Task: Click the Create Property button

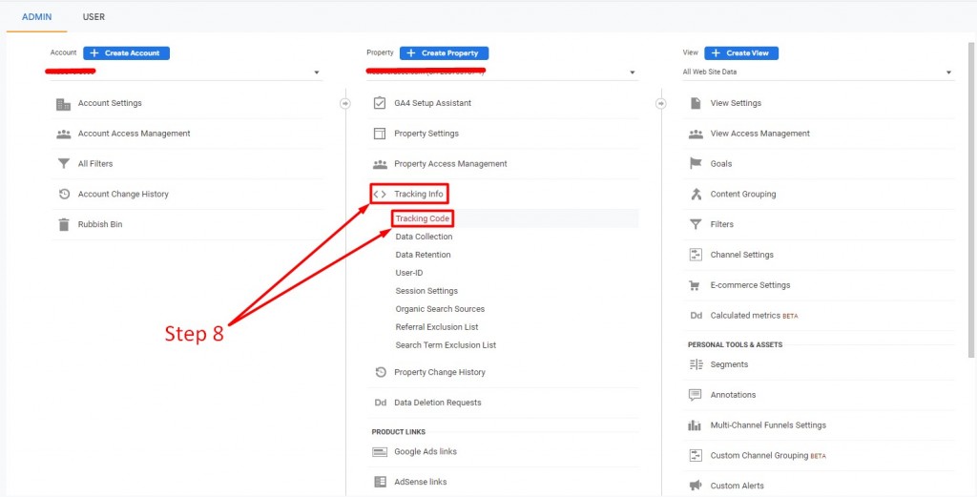Action: tap(445, 53)
